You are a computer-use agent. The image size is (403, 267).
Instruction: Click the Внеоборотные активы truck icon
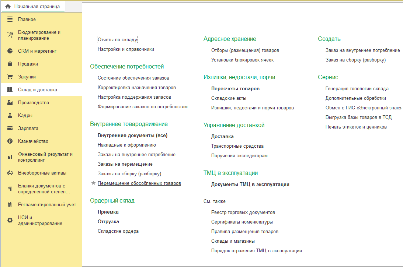[10, 173]
